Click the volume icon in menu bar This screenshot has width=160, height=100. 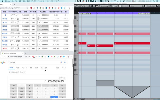121,1
